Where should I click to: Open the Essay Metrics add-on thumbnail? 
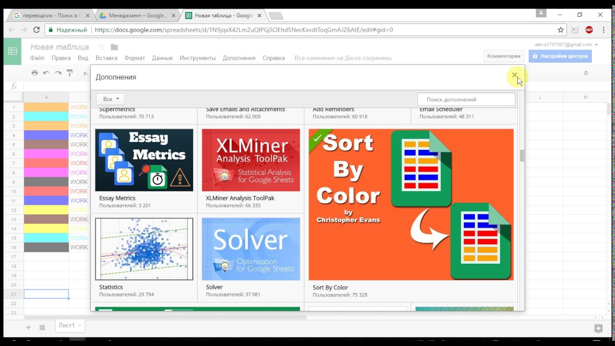coord(144,160)
